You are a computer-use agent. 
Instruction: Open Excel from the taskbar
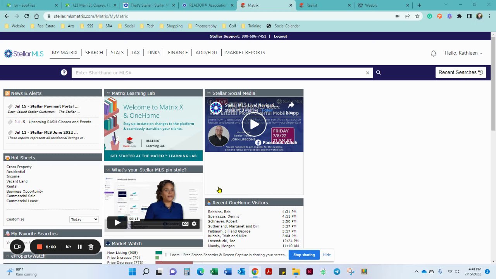click(214, 272)
